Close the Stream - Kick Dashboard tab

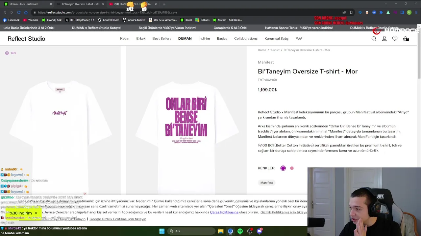51,4
